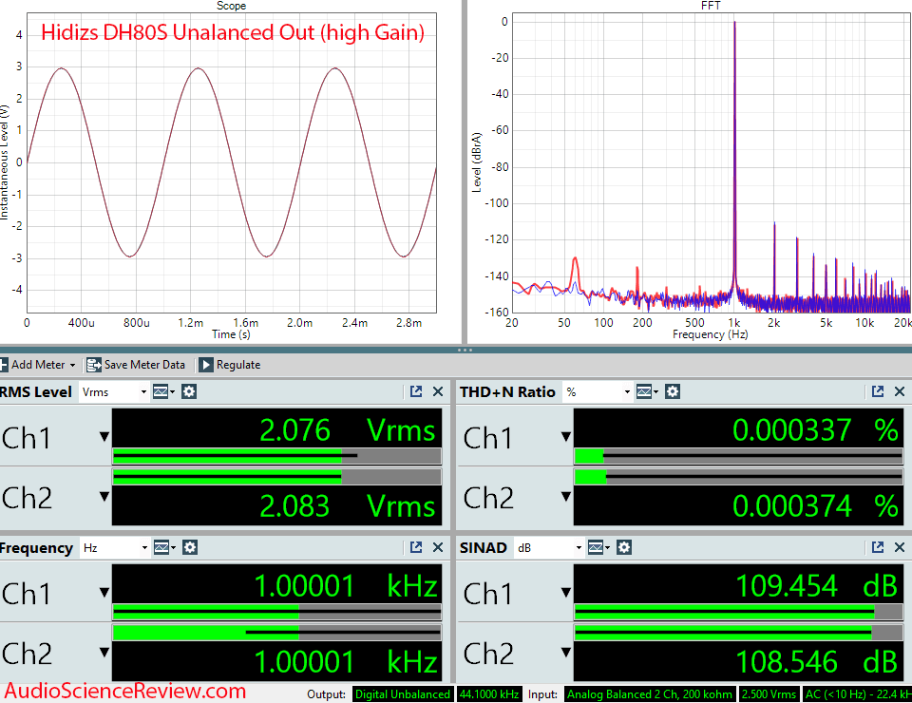Open RMS Level graph view icon
This screenshot has height=703, width=912.
(x=163, y=392)
